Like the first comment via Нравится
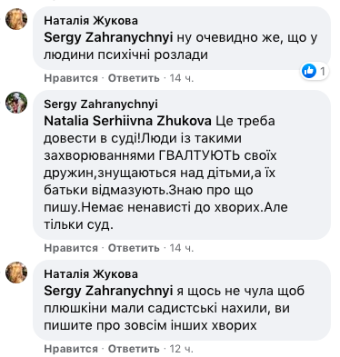 (x=71, y=78)
